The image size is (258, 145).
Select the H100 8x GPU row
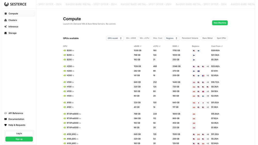point(145,82)
